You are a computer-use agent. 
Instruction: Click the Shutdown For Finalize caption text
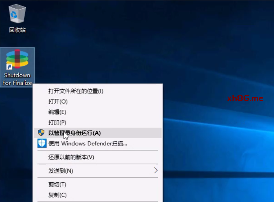(17, 79)
